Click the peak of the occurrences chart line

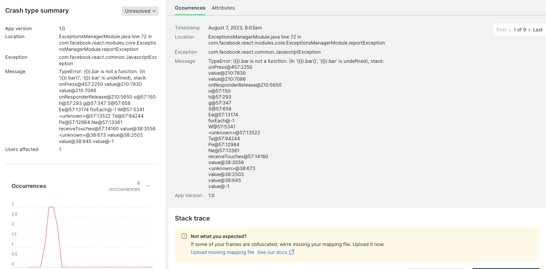click(x=51, y=207)
